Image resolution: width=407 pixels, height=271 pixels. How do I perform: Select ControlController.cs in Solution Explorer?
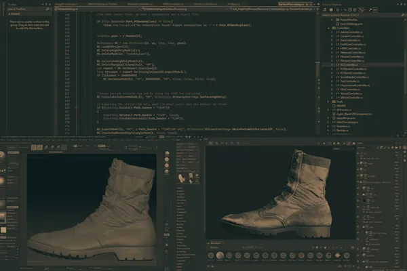pos(352,37)
